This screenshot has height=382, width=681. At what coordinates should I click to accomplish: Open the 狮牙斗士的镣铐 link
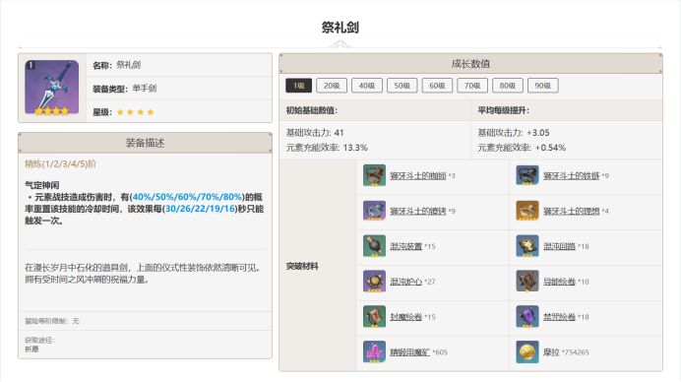(x=418, y=211)
